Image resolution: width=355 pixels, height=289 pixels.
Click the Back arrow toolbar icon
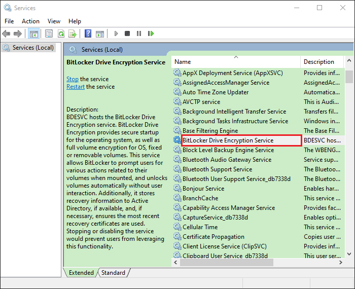point(6,34)
